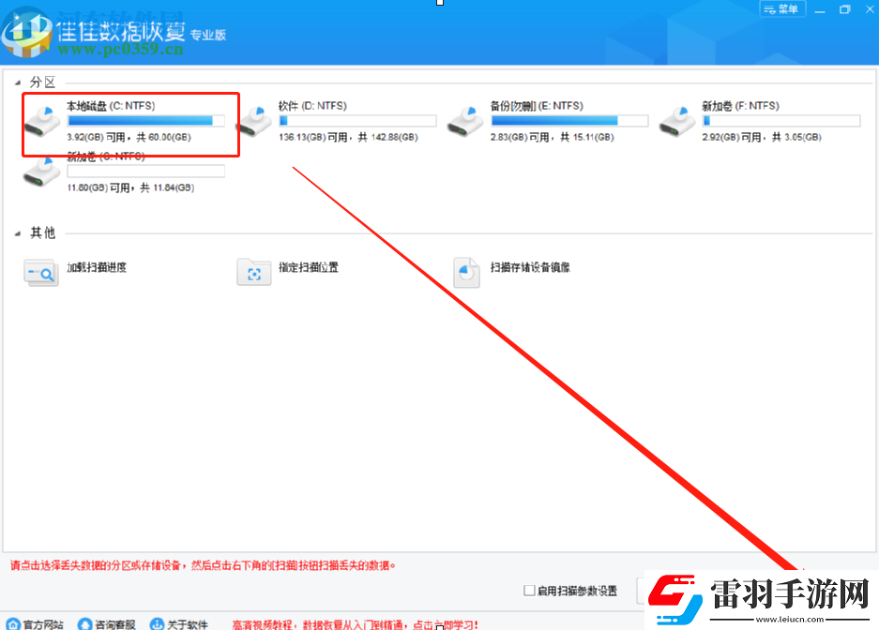
Task: Close the data recovery window
Action: coord(870,9)
